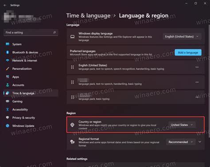Click the Time & language globe icon
The width and height of the screenshot is (210, 167).
click(8, 93)
